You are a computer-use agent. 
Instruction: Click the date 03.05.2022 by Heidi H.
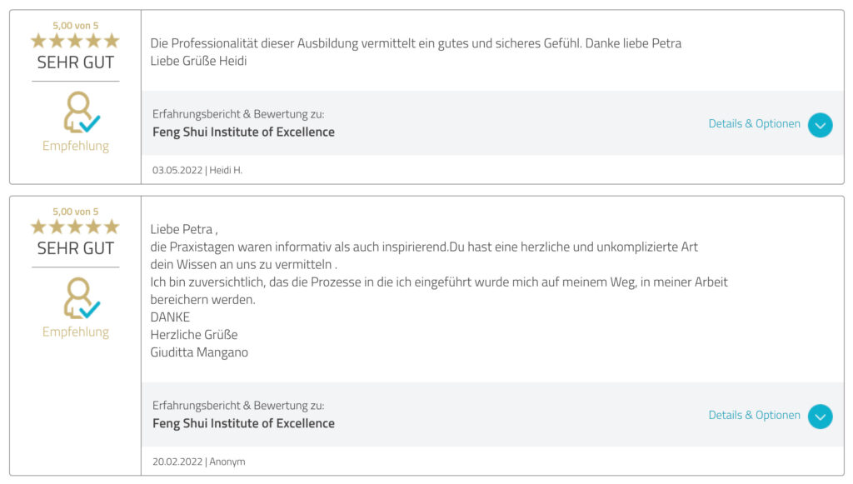point(177,170)
